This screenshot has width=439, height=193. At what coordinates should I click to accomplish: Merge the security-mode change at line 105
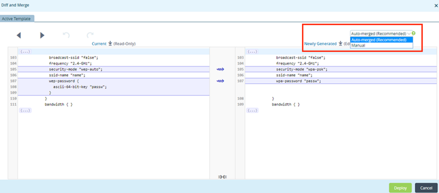click(221, 69)
